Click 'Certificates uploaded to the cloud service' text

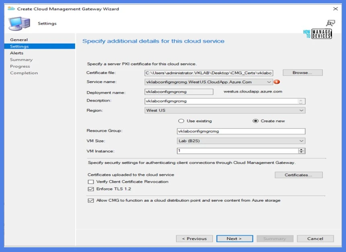131,175
